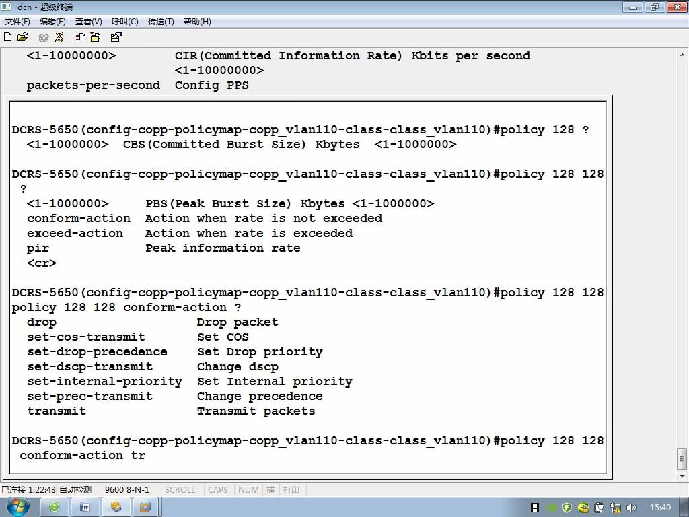
Task: Open the 呼叫(C) menu
Action: click(124, 21)
